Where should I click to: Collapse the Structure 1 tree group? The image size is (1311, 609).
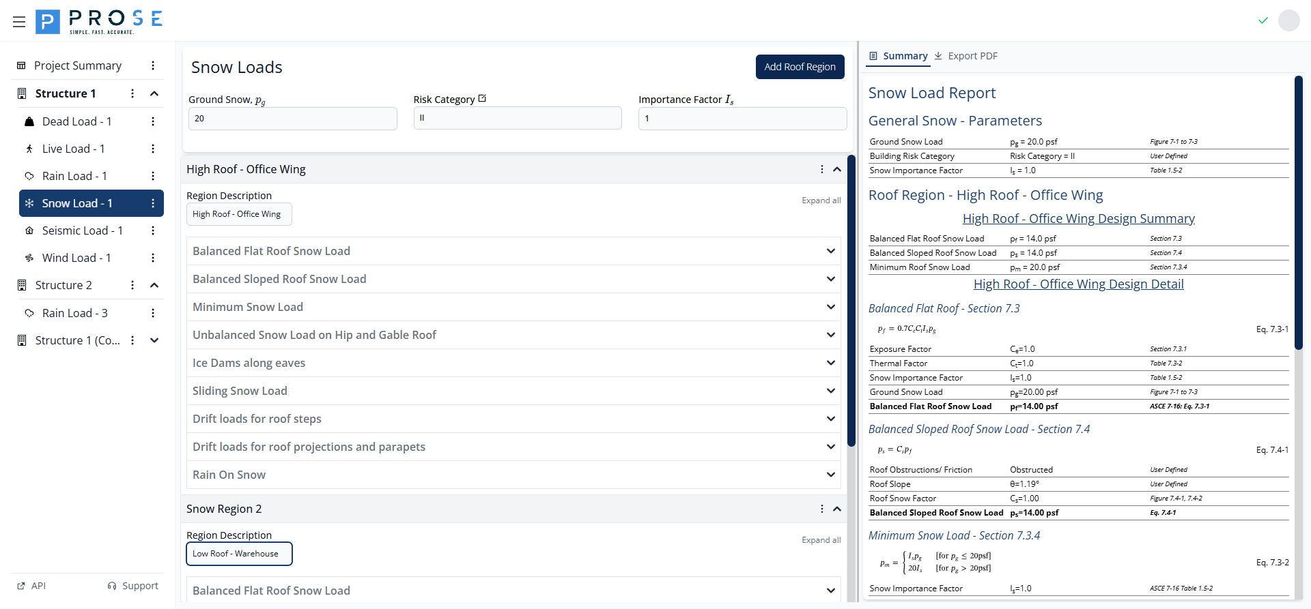[154, 93]
